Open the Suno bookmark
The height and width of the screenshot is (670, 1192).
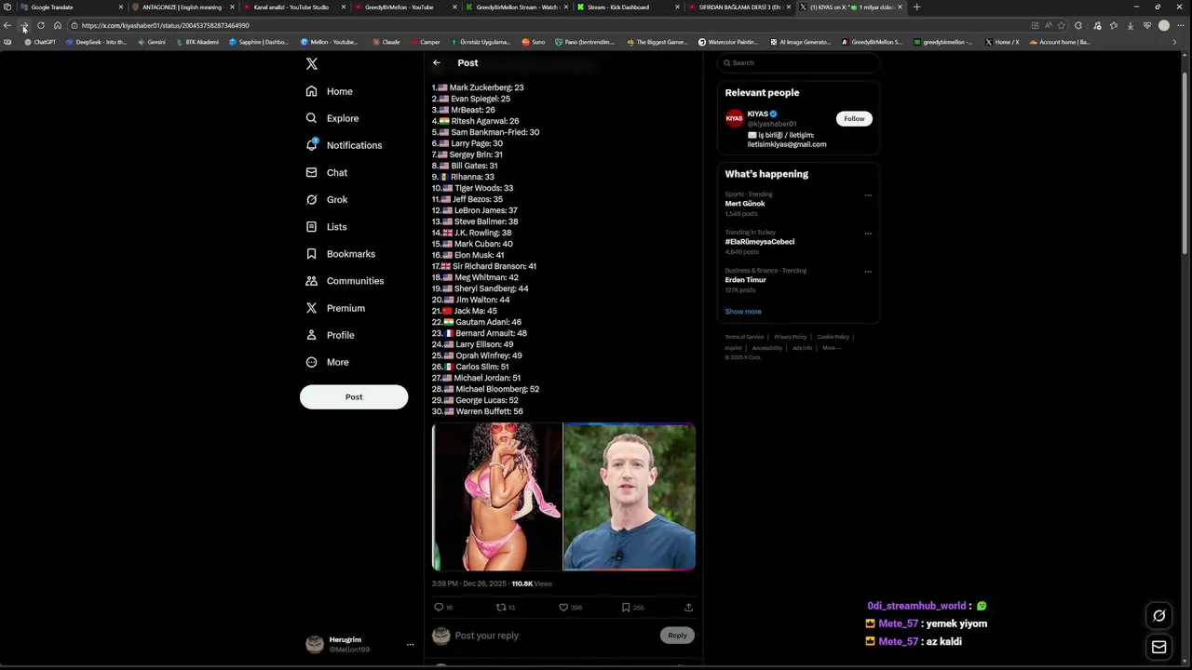534,42
